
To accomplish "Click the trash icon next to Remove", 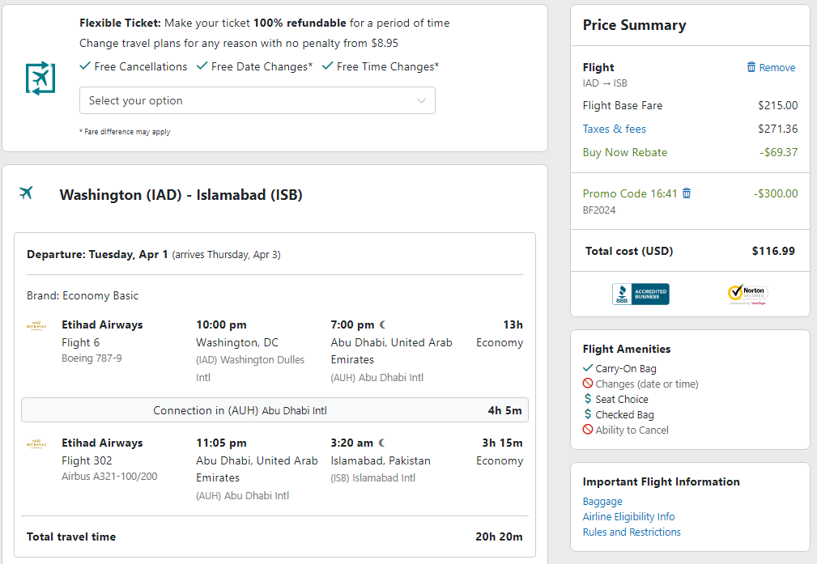I will point(751,66).
